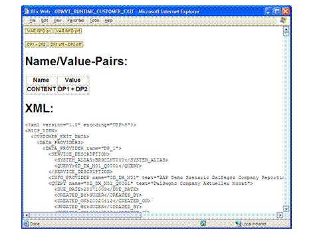
Task: Click vertical scrollbar down arrow
Action: (286, 209)
